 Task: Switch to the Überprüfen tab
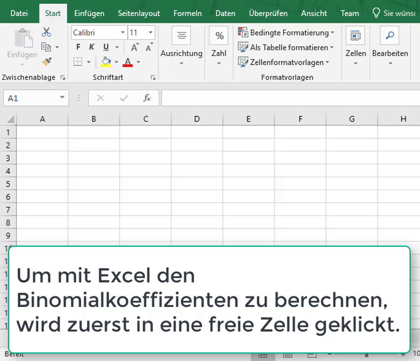268,13
